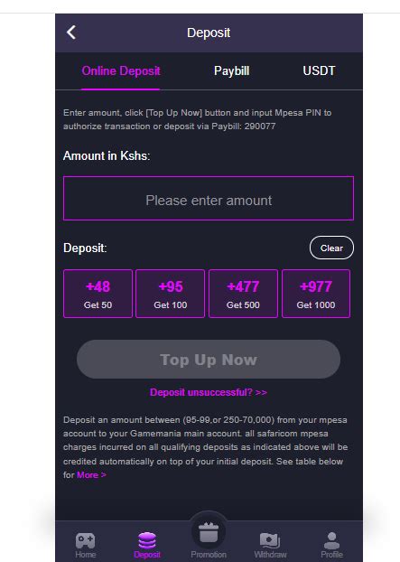Click the Deposit page title
Image resolution: width=400 pixels, height=562 pixels.
click(209, 33)
